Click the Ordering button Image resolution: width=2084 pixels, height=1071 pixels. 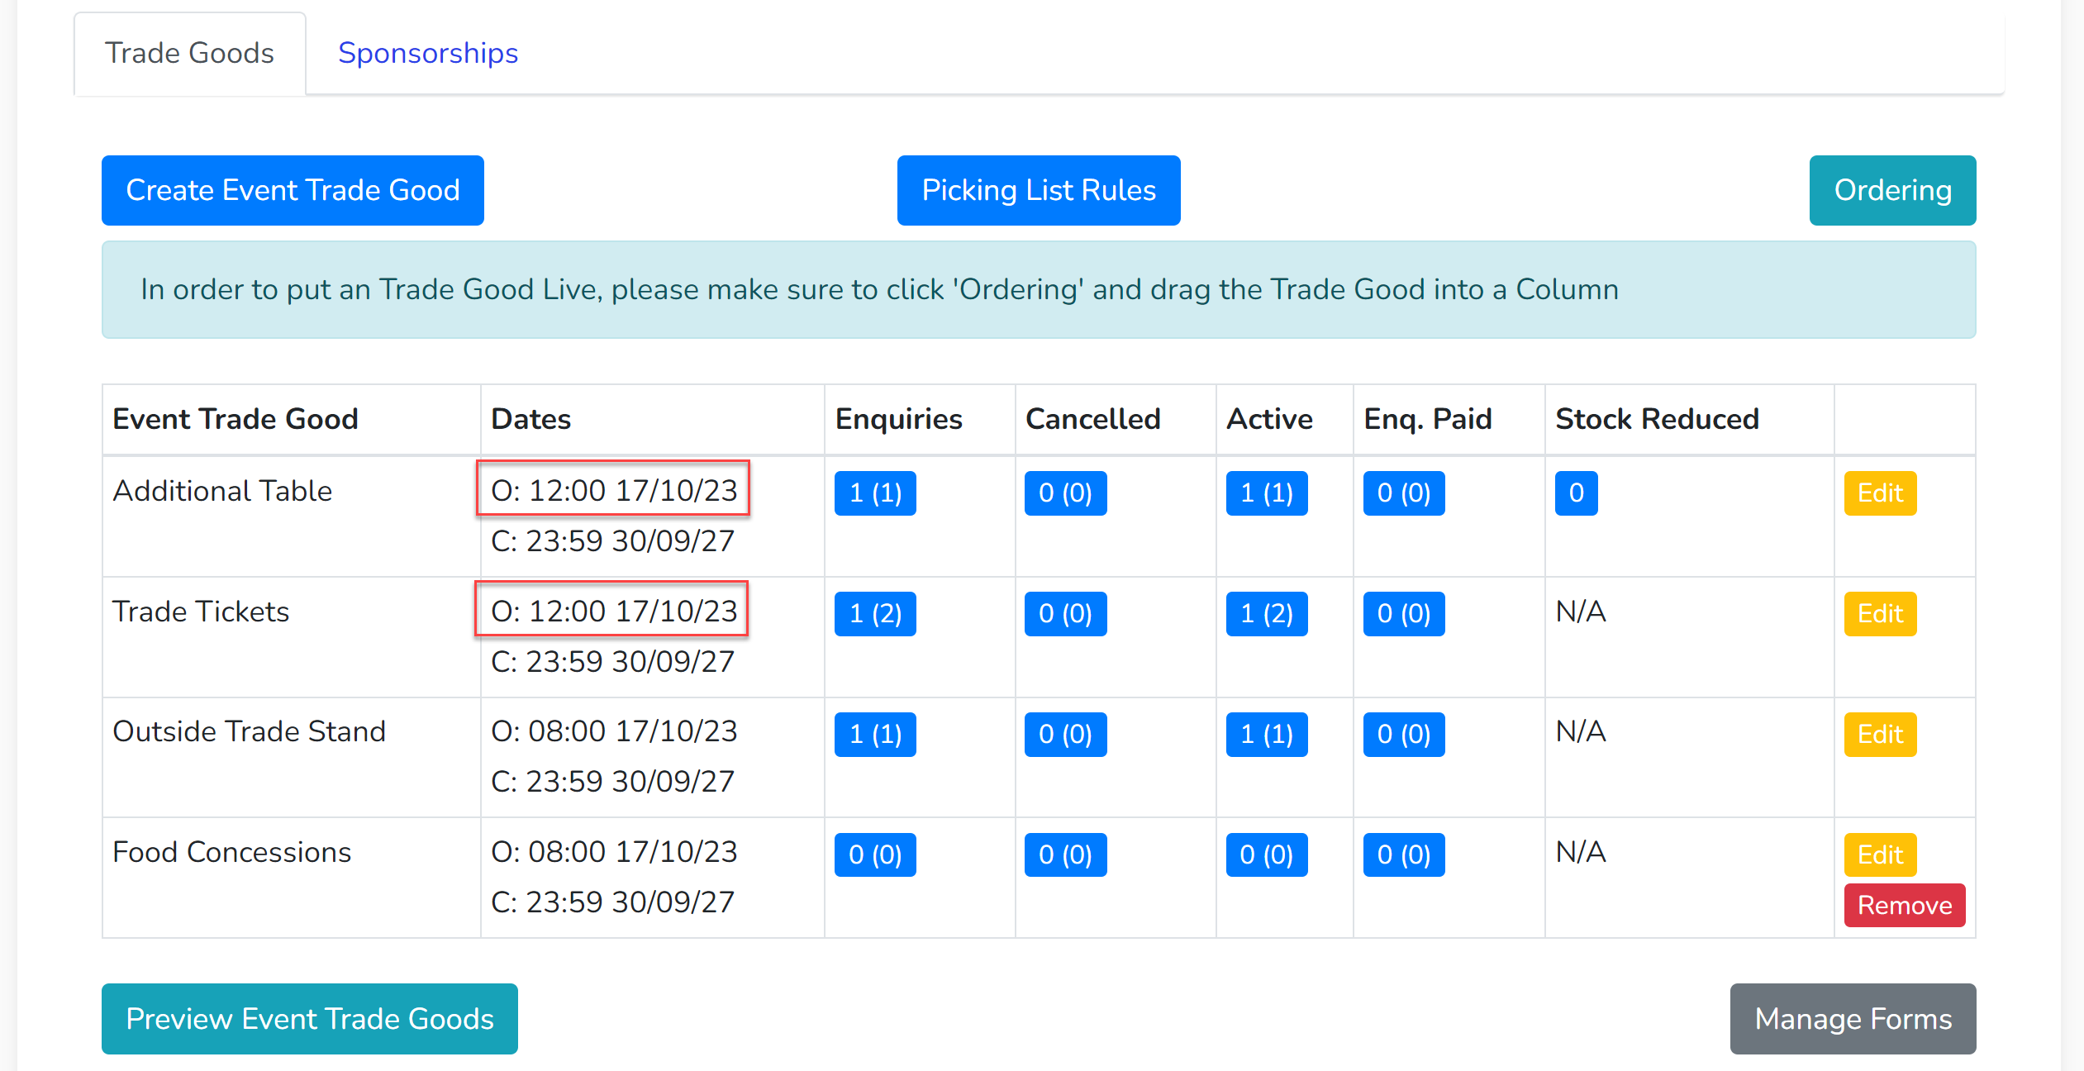pyautogui.click(x=1892, y=190)
